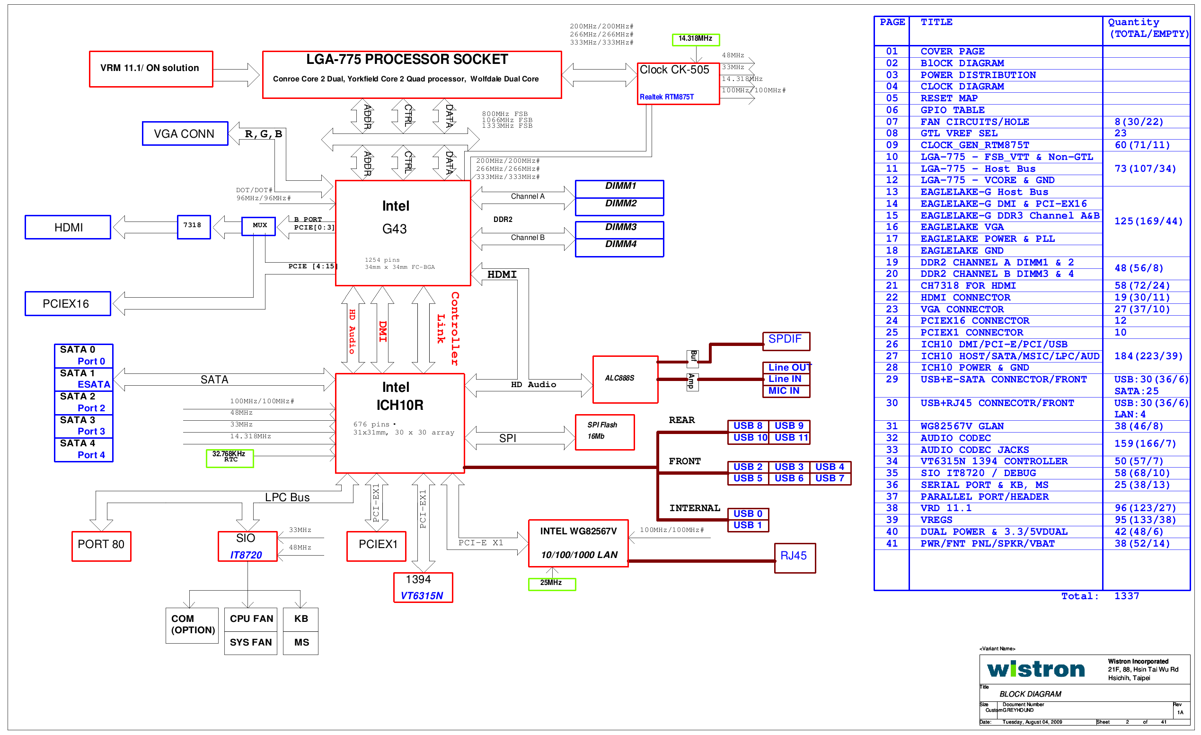
Task: Select the EAGLELAKE VGA index entry
Action: point(962,227)
